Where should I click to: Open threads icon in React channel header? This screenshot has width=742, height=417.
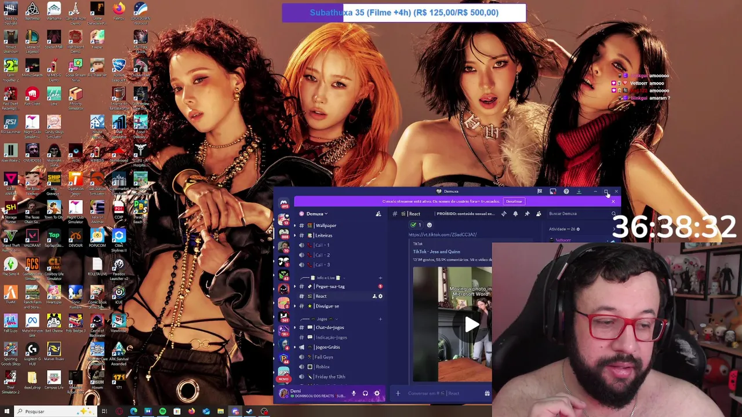point(503,214)
